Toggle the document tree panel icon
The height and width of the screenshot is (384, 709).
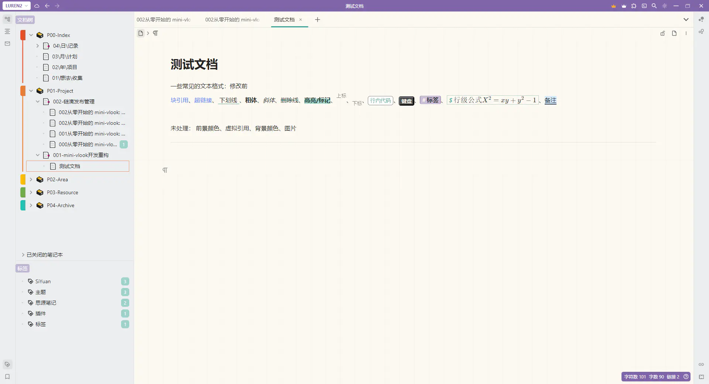[x=7, y=19]
